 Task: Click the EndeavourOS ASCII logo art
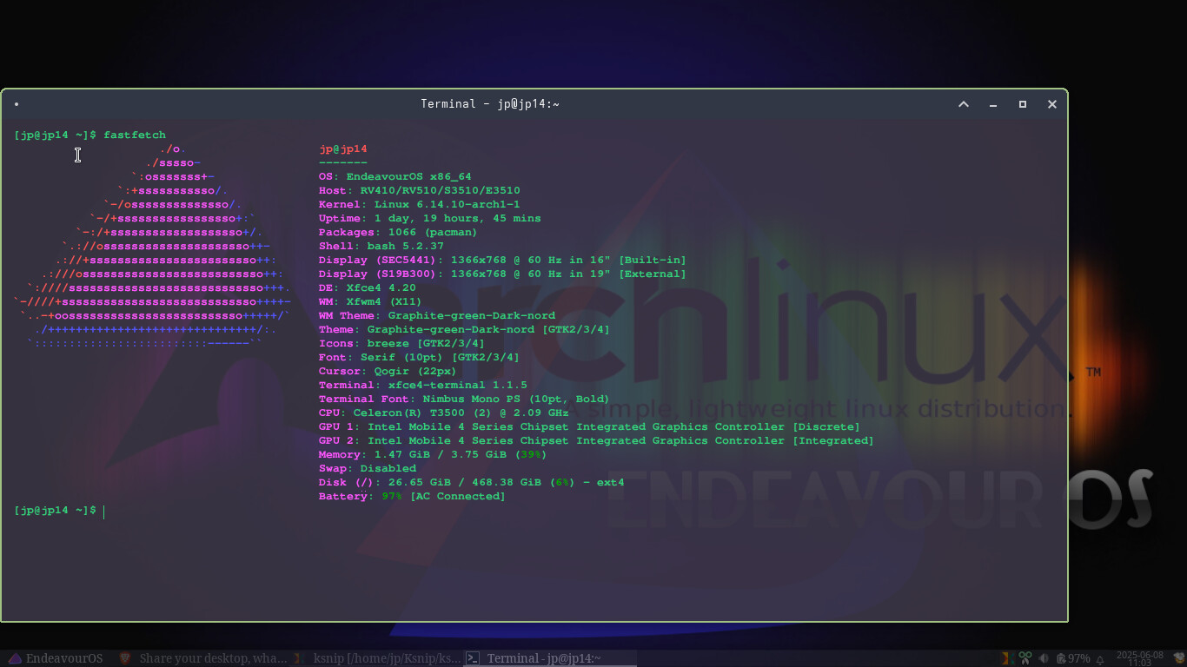coord(152,246)
